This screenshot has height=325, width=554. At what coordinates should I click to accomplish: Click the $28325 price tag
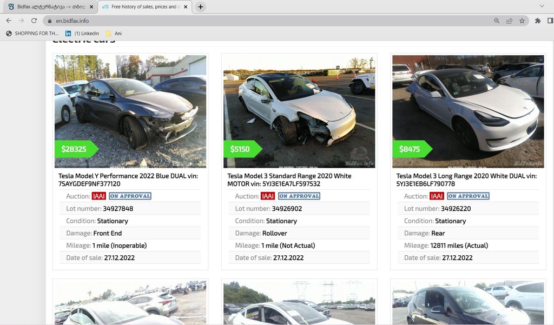pos(76,149)
